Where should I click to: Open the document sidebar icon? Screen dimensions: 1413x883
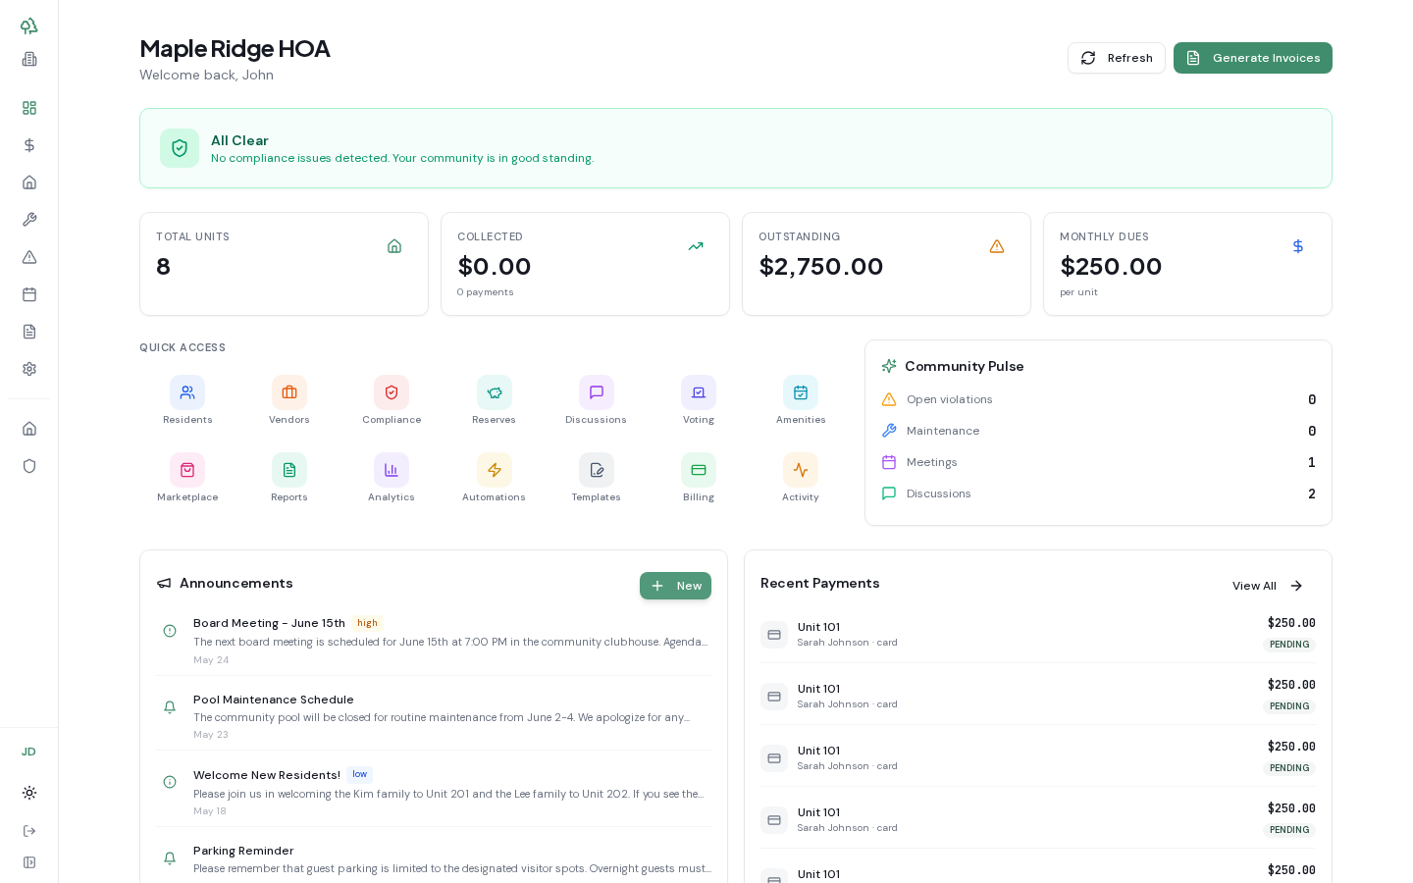pos(29,332)
